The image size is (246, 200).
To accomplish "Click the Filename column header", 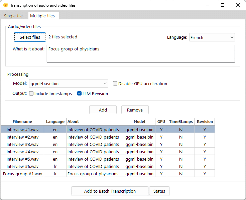I will tap(22, 122).
